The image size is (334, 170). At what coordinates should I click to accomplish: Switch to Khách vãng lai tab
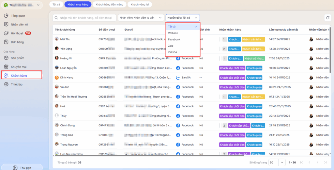click(140, 5)
